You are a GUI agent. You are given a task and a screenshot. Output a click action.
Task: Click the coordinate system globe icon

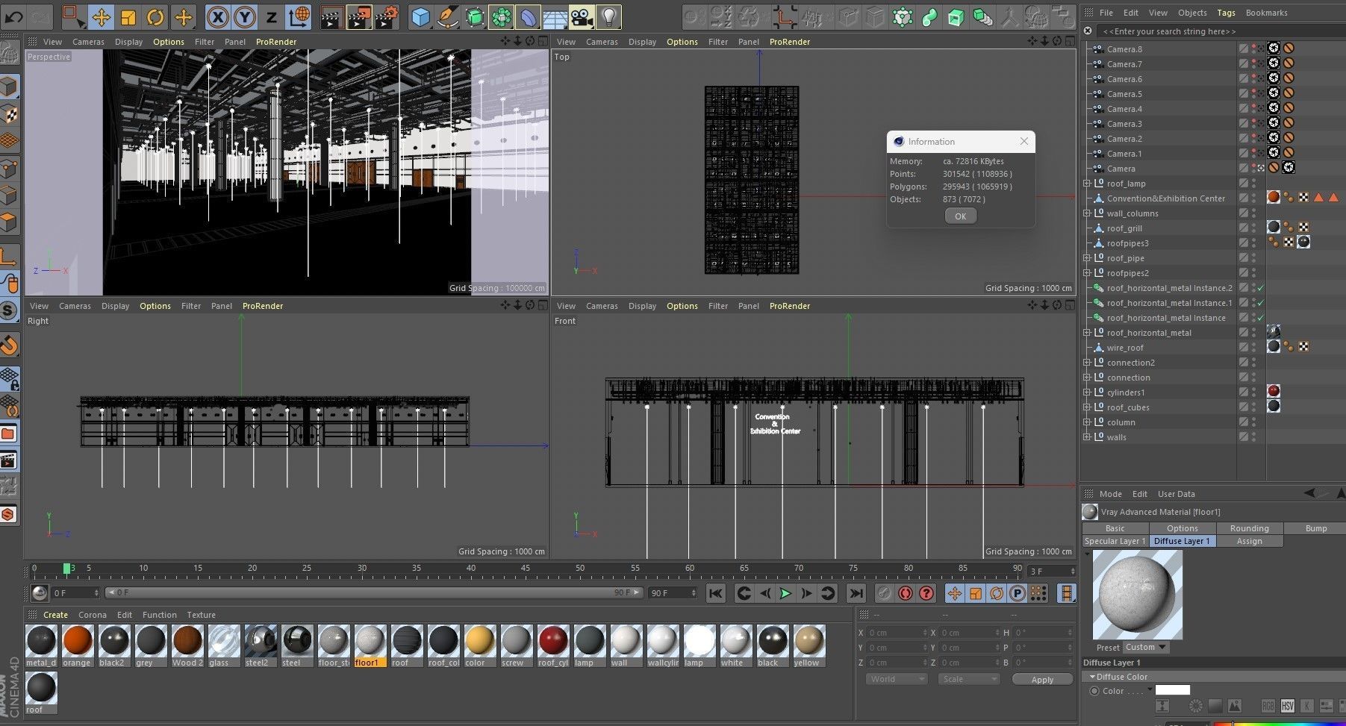point(299,16)
